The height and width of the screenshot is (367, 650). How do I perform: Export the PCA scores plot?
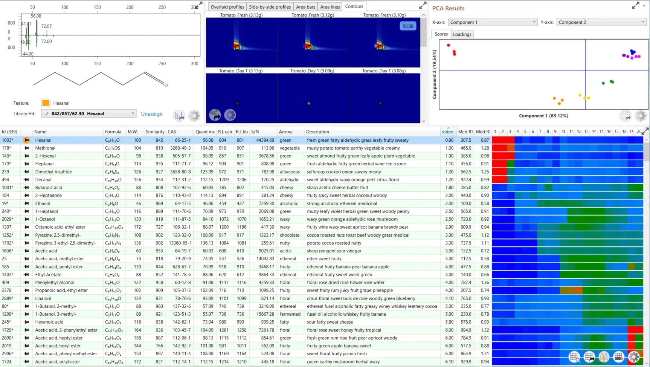[626, 116]
